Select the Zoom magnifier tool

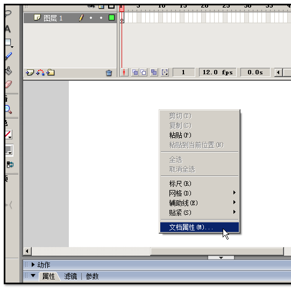pos(8,109)
